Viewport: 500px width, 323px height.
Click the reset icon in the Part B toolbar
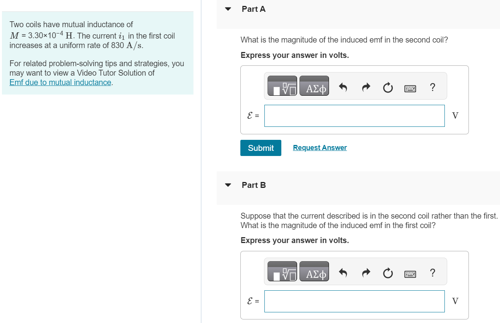[388, 273]
